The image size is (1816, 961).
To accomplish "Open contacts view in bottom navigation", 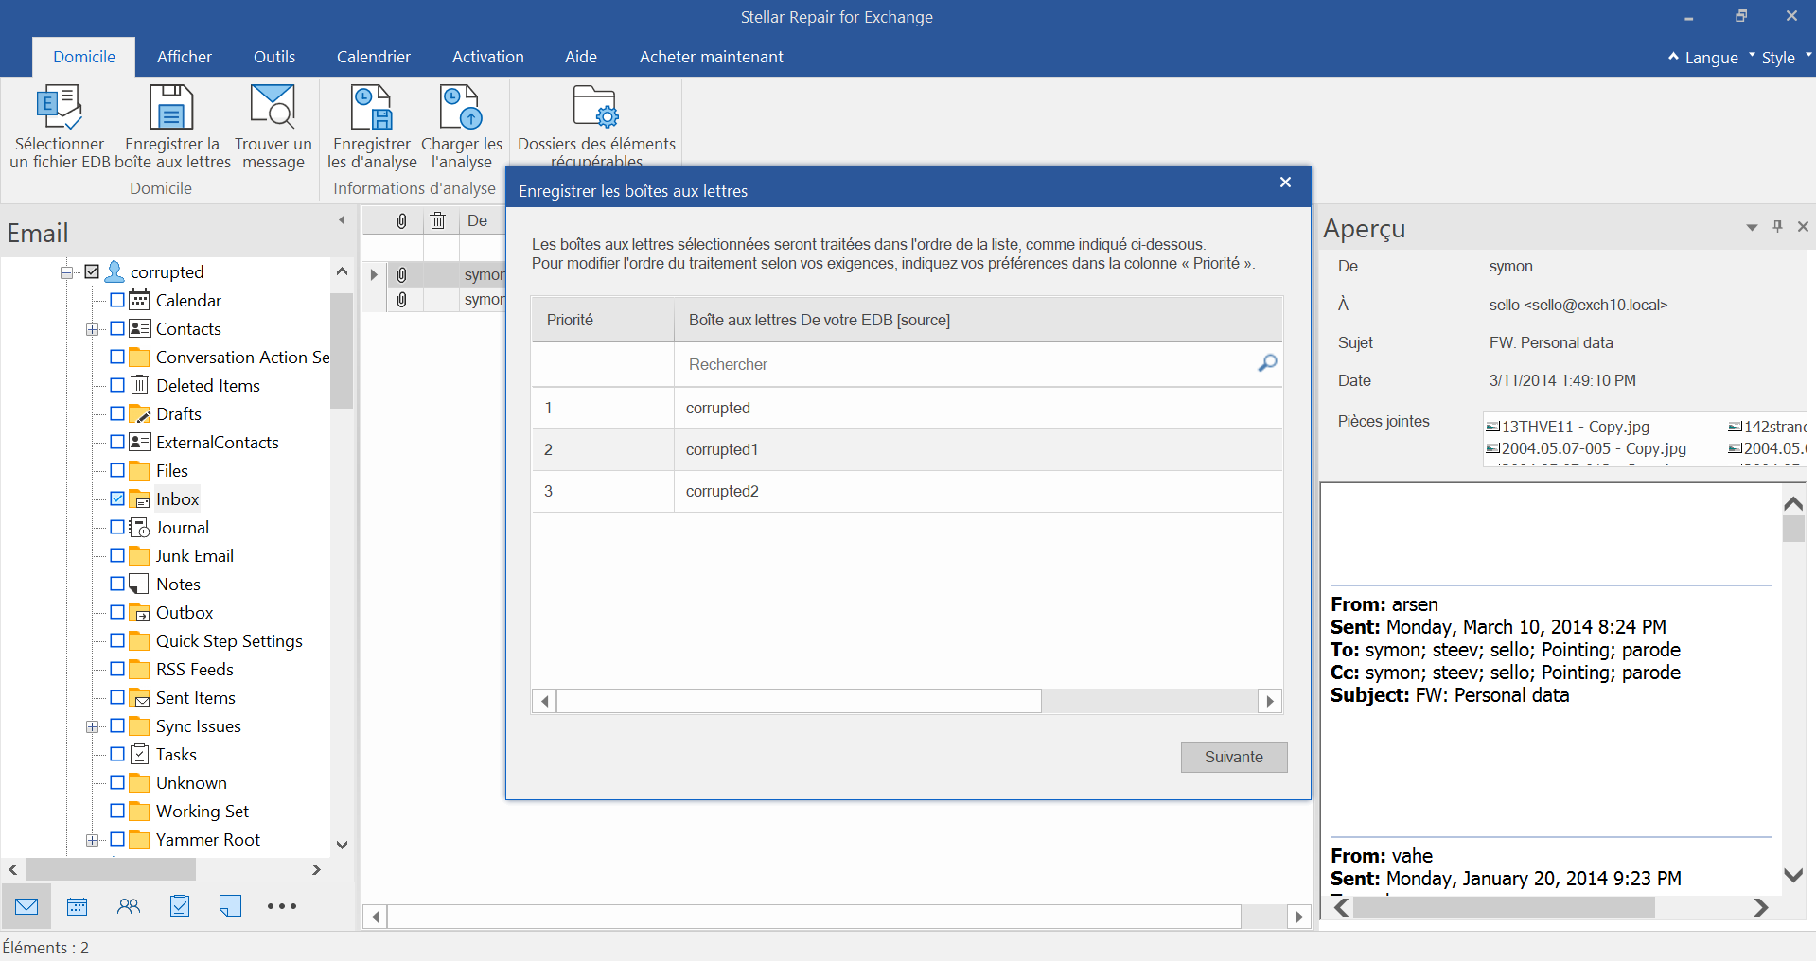I will pyautogui.click(x=129, y=906).
